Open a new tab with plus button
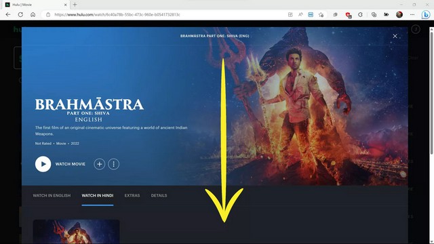 click(x=75, y=5)
